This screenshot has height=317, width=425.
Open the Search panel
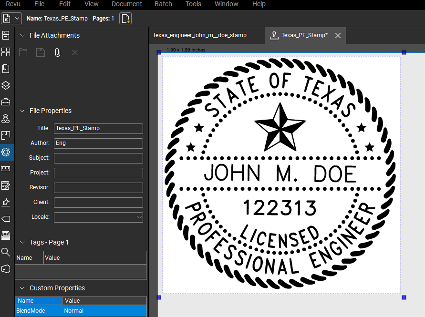click(x=6, y=252)
